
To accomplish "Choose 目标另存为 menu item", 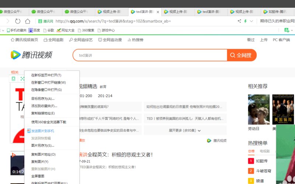I will pos(52,99).
